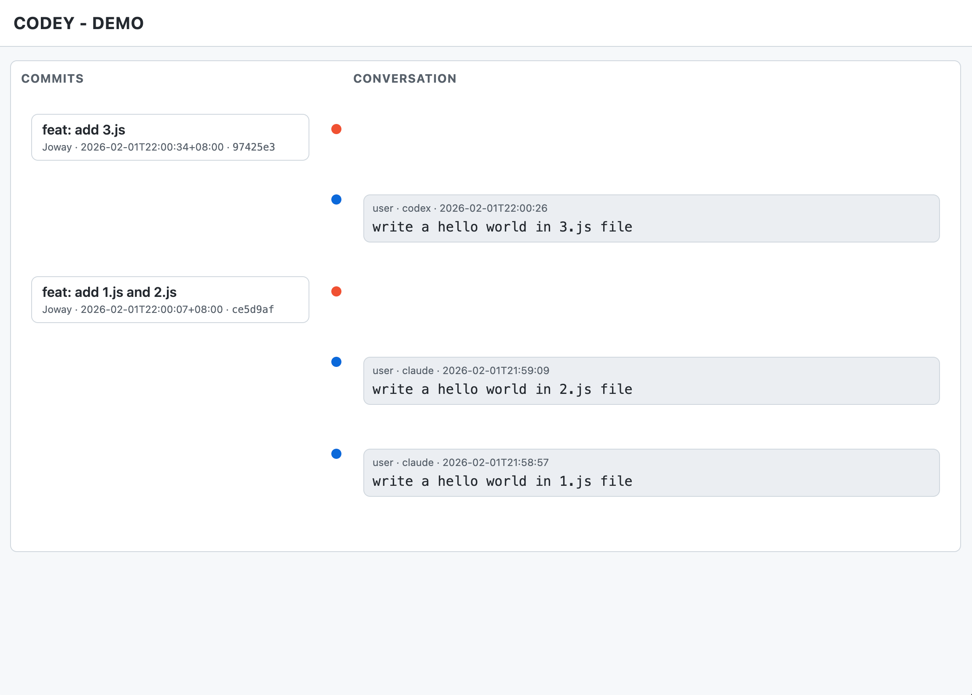Image resolution: width=972 pixels, height=695 pixels.
Task: Click 'feat: add 1.js and 2.js' commit title
Action: coord(109,292)
